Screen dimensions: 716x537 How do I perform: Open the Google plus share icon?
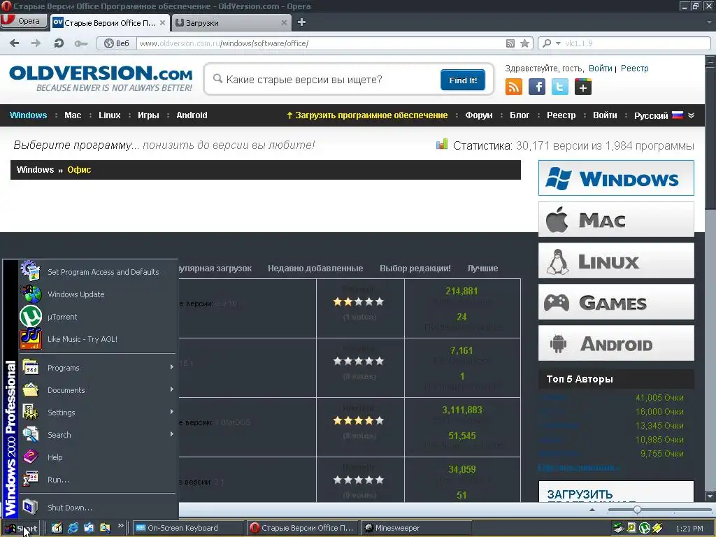[x=583, y=87]
